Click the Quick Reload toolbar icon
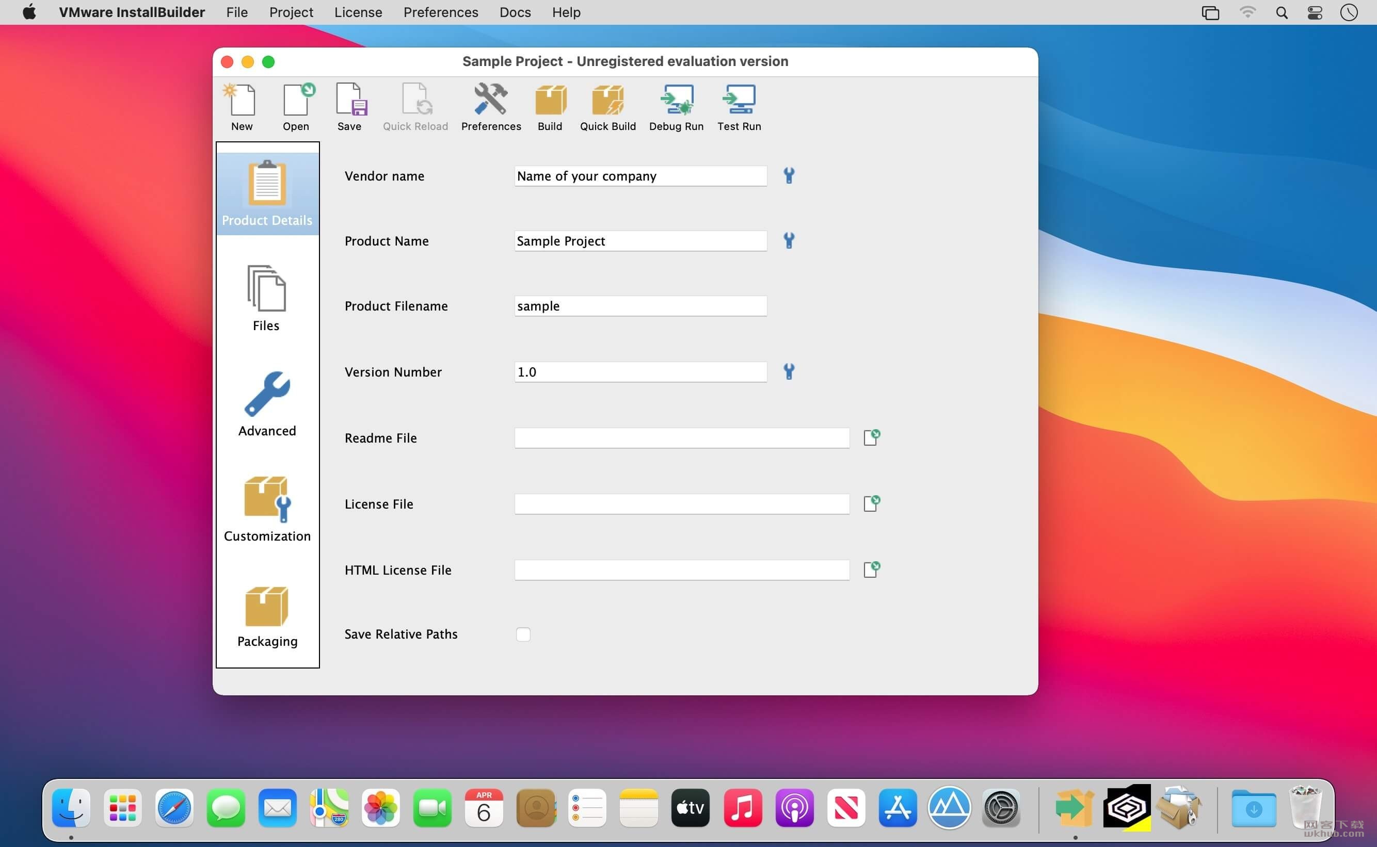This screenshot has height=847, width=1377. tap(415, 107)
